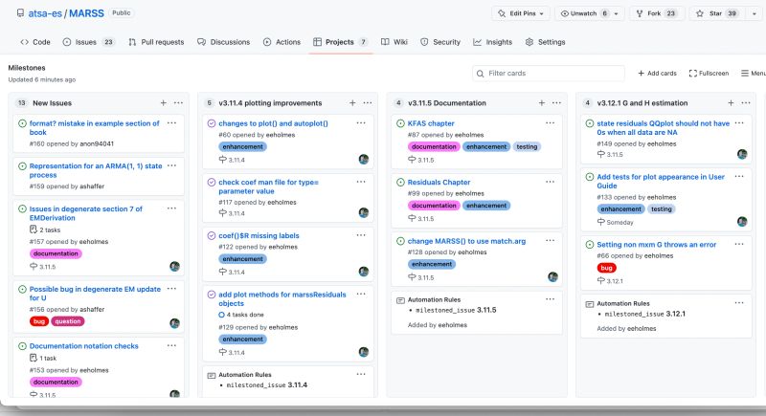Viewport: 766px width, 416px height.
Task: Open issue 'coef()$R missing labels'
Action: (x=259, y=235)
